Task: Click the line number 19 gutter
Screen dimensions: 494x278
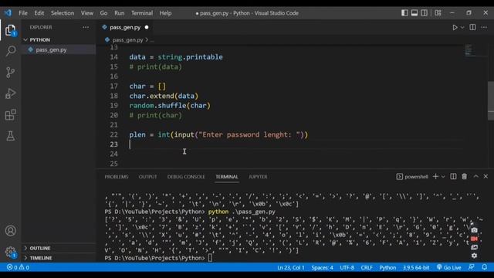Action: click(x=113, y=106)
